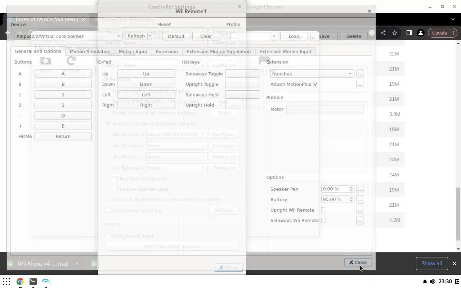This screenshot has height=288, width=461.
Task: Open Battery advanced settings button
Action: coord(360,199)
